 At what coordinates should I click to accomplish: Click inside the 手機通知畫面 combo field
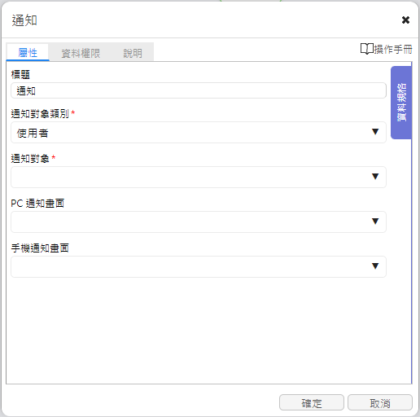[x=199, y=266]
